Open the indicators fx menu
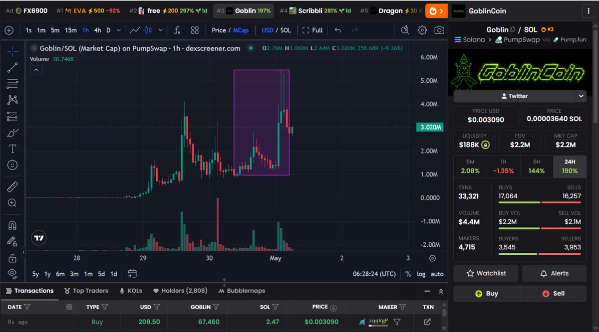Viewport: 599px width, 332px height. pyautogui.click(x=177, y=30)
